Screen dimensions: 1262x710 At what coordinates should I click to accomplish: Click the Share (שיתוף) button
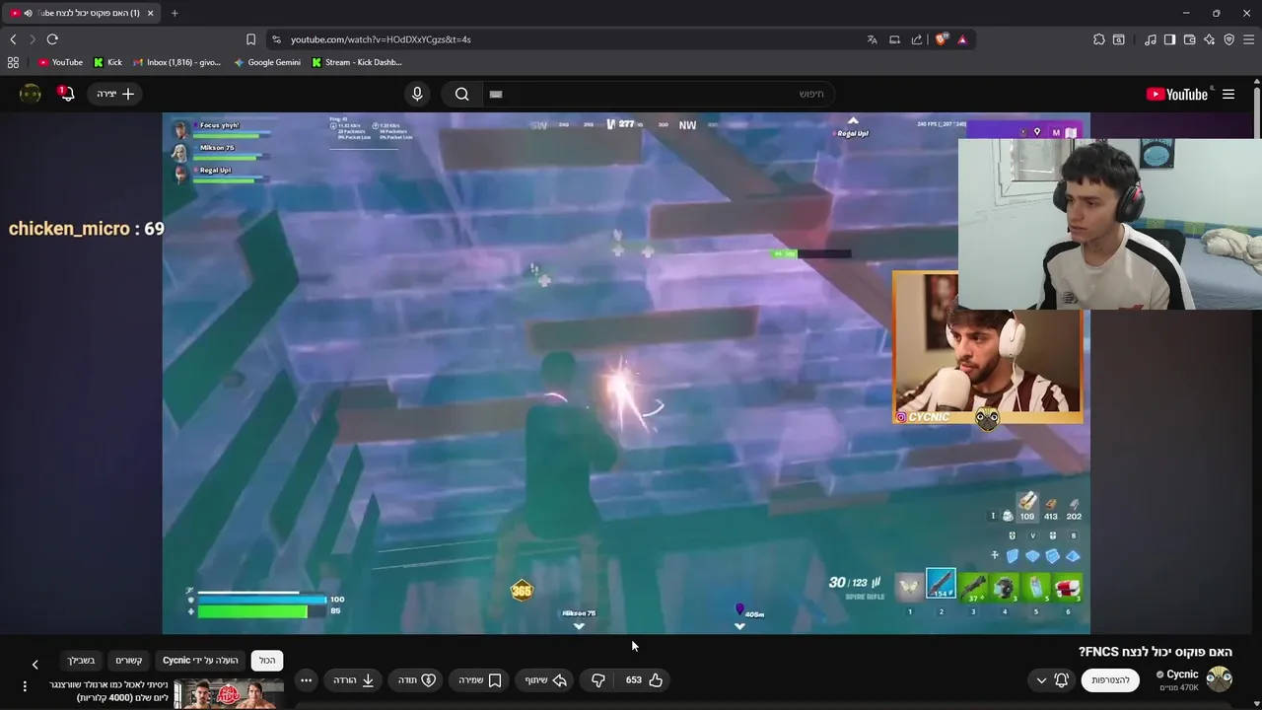pos(546,679)
